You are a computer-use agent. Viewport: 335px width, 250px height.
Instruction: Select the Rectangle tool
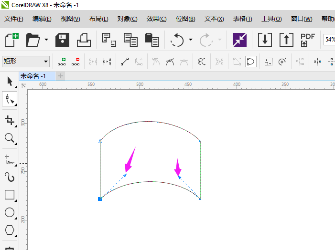[x=10, y=195]
